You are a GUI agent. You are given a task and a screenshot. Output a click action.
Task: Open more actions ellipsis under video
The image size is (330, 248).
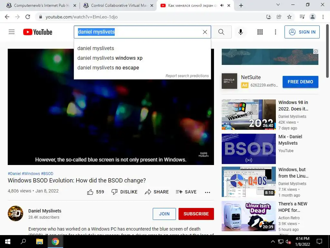coord(208,192)
